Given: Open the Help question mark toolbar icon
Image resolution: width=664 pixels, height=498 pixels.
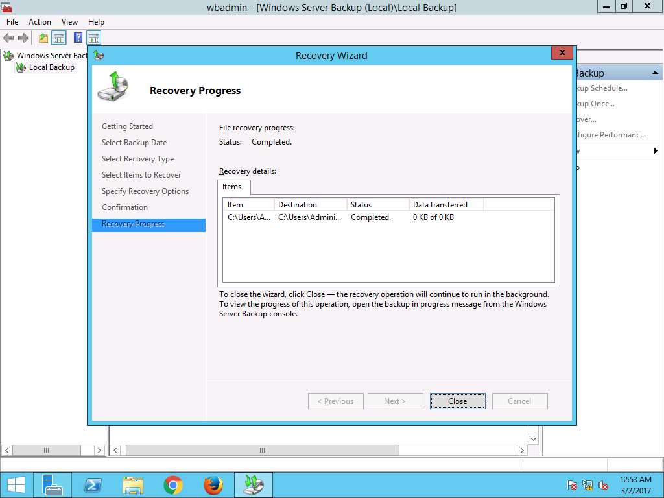Looking at the screenshot, I should pyautogui.click(x=78, y=38).
